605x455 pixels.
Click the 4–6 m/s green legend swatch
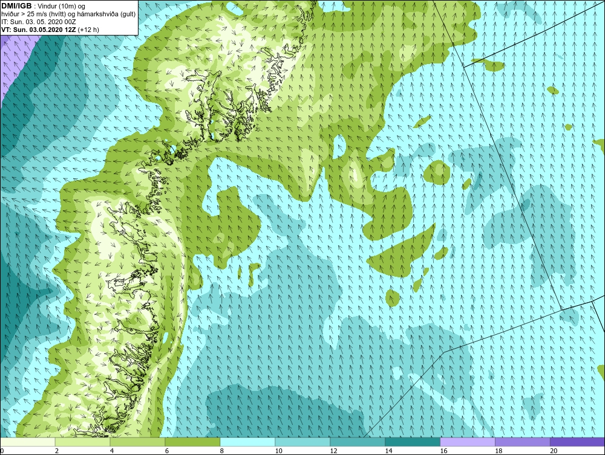pos(137,442)
